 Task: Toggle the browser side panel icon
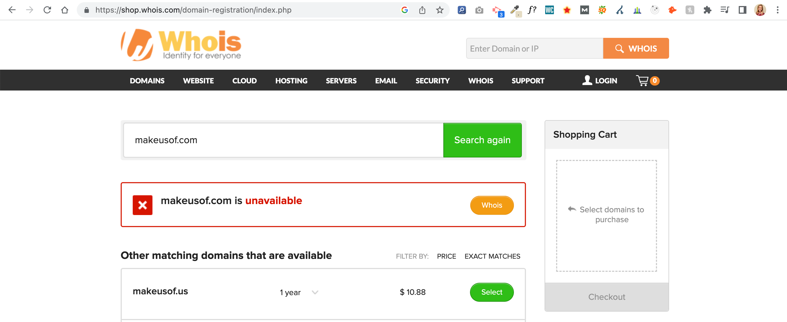[742, 10]
